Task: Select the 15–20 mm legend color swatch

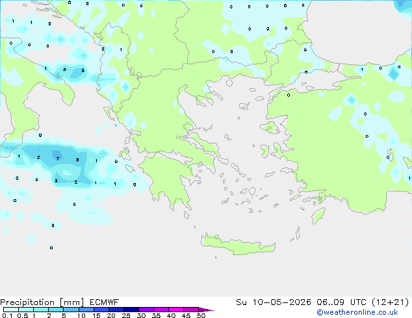Action: pos(101,310)
